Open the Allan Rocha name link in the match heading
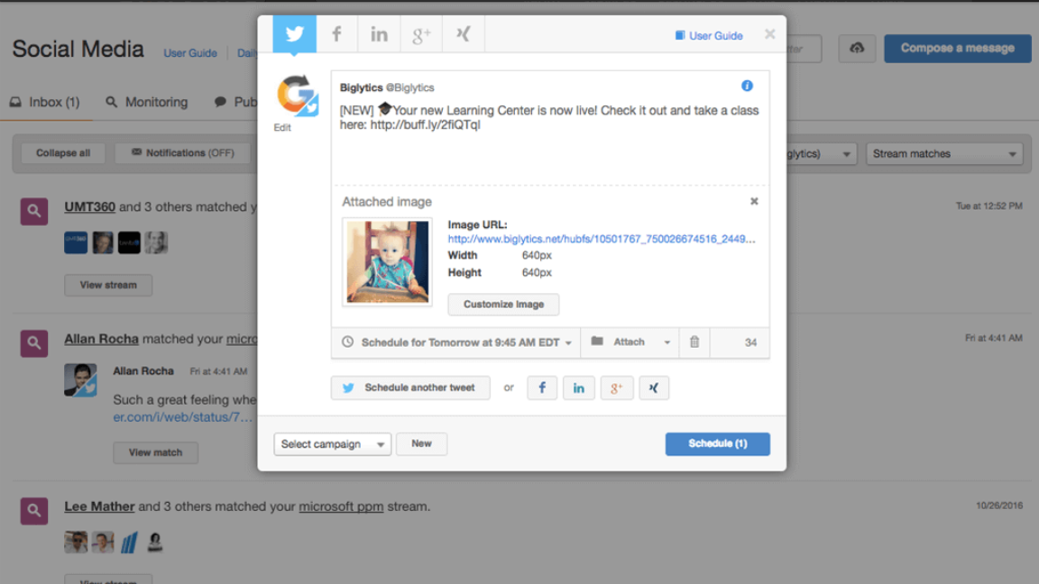 101,339
